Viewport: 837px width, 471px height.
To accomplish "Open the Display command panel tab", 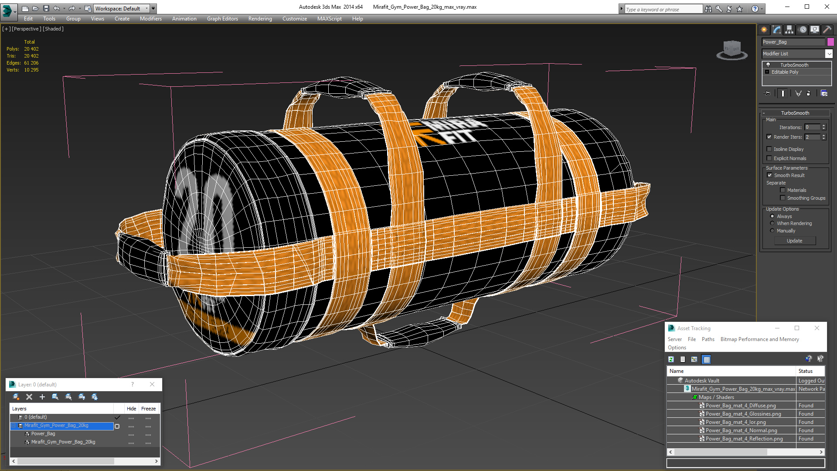I will [x=815, y=30].
